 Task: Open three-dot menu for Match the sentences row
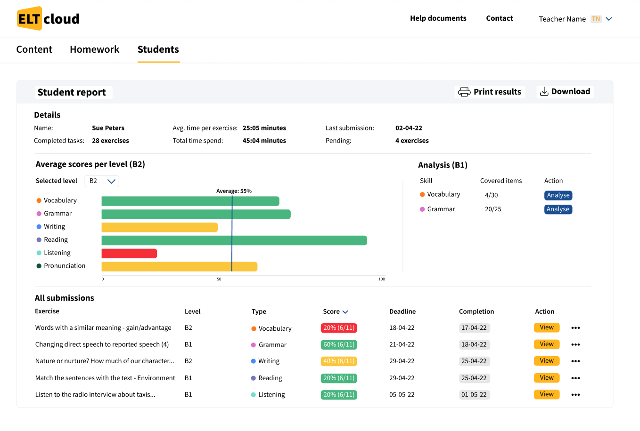(575, 378)
